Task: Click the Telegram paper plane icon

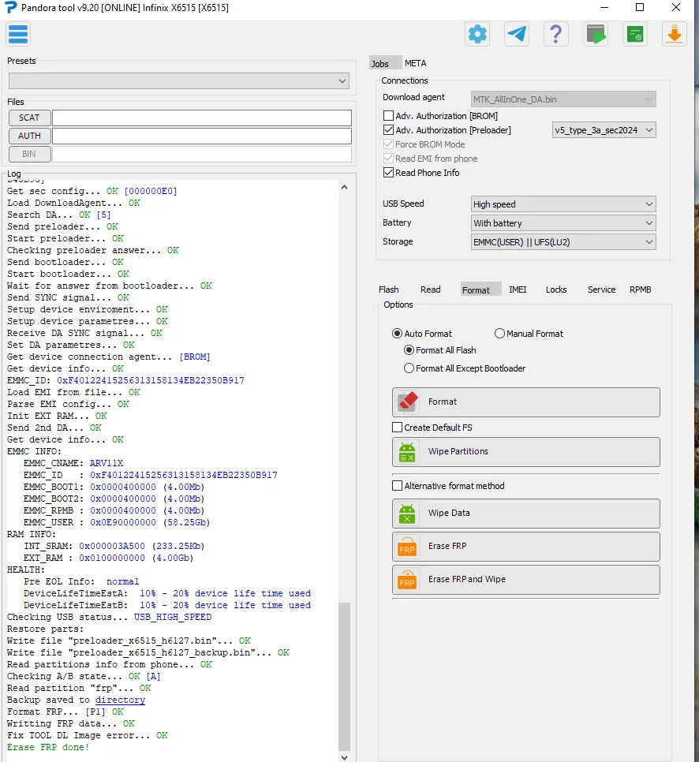Action: pyautogui.click(x=517, y=34)
